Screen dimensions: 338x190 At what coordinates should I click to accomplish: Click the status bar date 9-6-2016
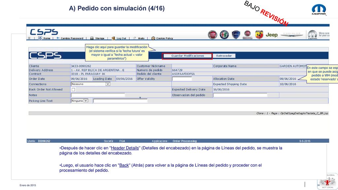[x=305, y=141]
